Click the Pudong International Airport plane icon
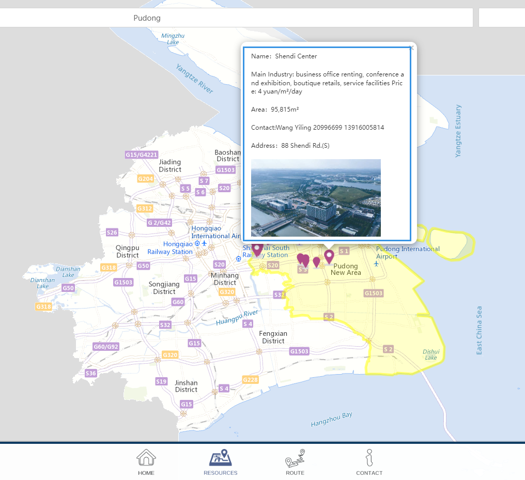 pos(376,264)
